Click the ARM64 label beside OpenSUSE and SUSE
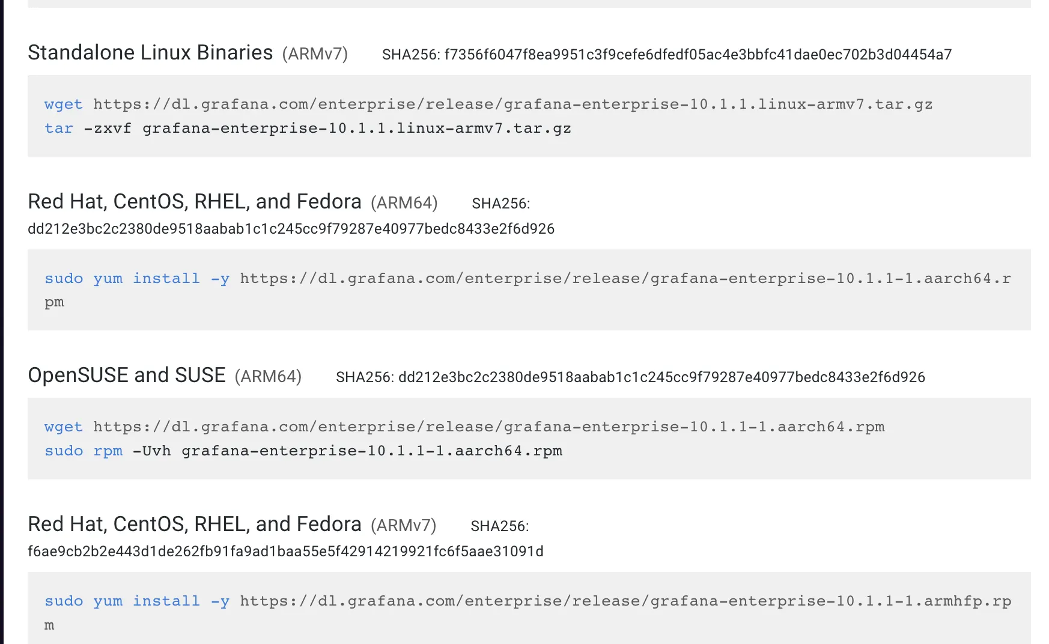The width and height of the screenshot is (1049, 644). [268, 377]
